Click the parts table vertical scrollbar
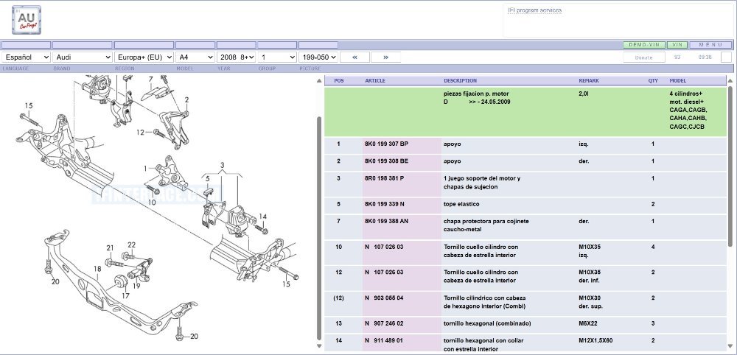 pos(730,166)
